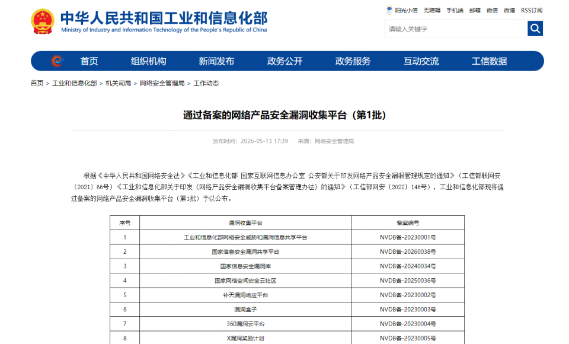Click the cell 工业和信息化部网络安全威胁和漏洞信息共享平台
Screen dimensions: 569x344
pyautogui.click(x=245, y=237)
